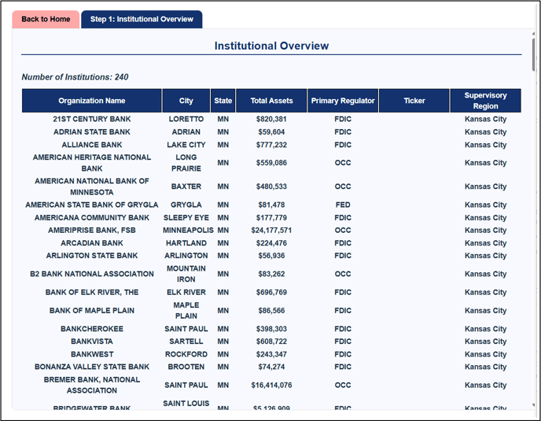Screen dimensions: 541x421
Task: Click the Primary Regulator column header
Action: coord(343,101)
